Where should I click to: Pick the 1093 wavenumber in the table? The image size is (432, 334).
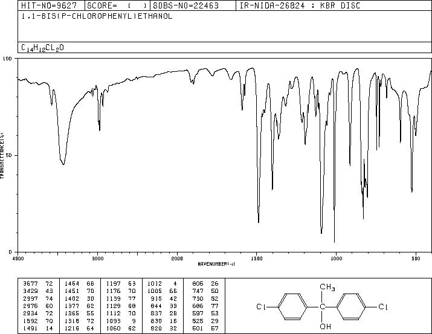pyautogui.click(x=113, y=321)
